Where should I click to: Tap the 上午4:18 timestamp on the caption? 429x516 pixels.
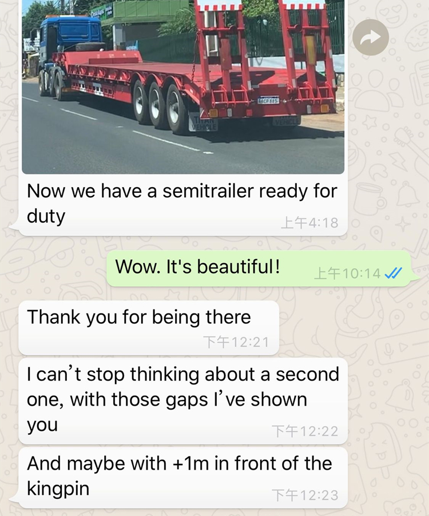[x=310, y=223]
